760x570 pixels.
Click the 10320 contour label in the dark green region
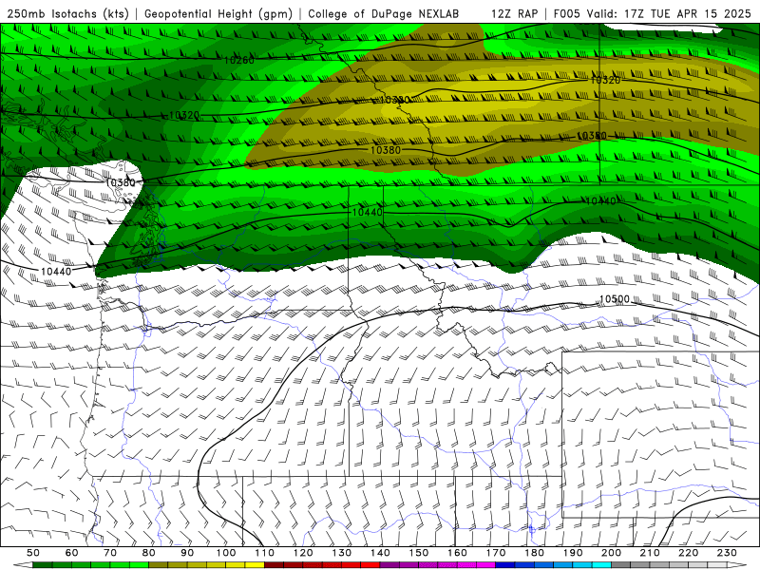184,115
